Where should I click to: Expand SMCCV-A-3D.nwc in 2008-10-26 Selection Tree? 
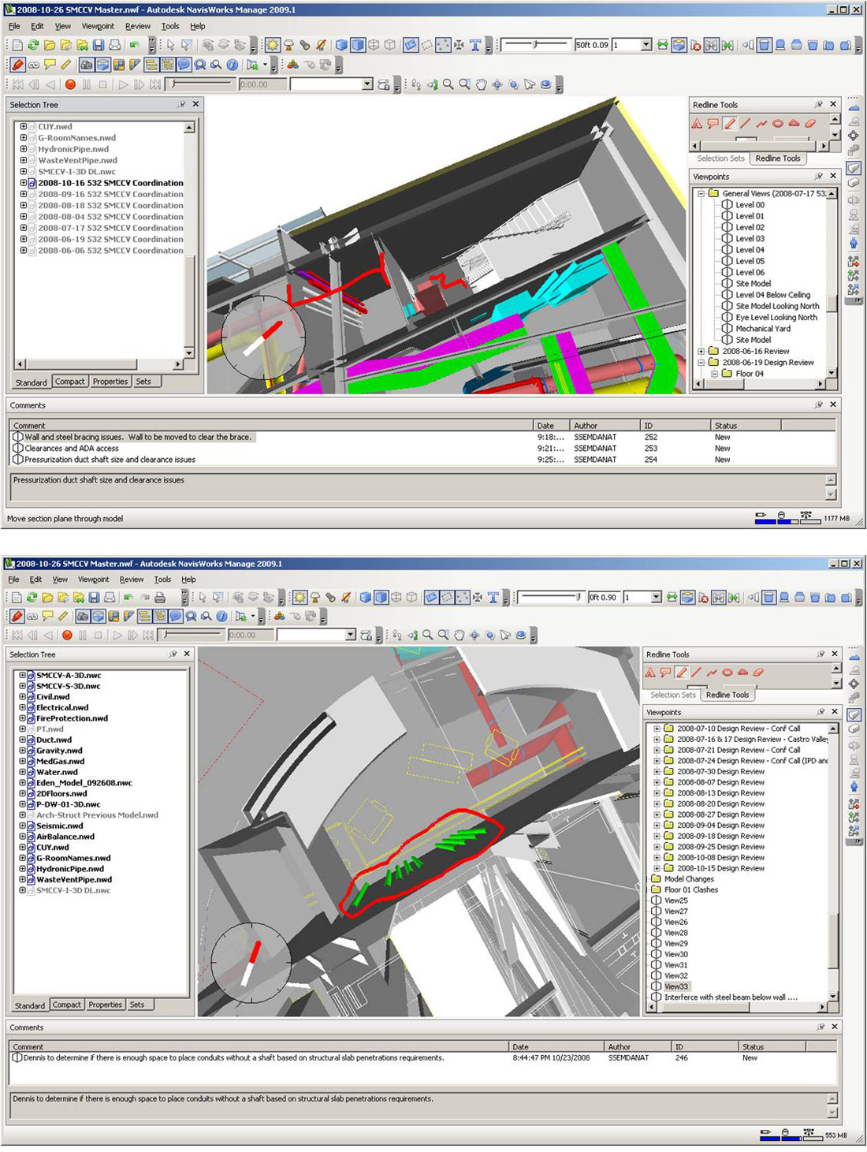(22, 676)
